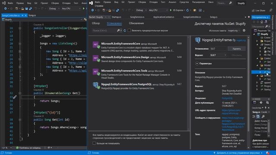Click the NuGet search magnifier icon
Screen dimensions: 276x155
(x=119, y=31)
